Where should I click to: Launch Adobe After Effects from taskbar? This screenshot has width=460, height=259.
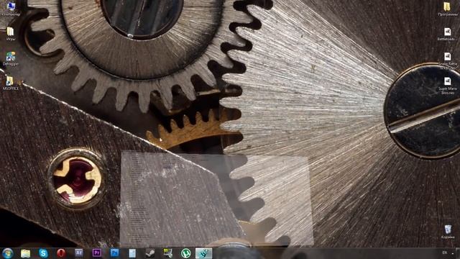(x=79, y=253)
